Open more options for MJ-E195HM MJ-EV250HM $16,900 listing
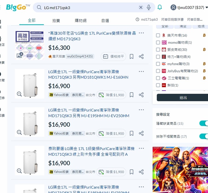 click(141, 110)
